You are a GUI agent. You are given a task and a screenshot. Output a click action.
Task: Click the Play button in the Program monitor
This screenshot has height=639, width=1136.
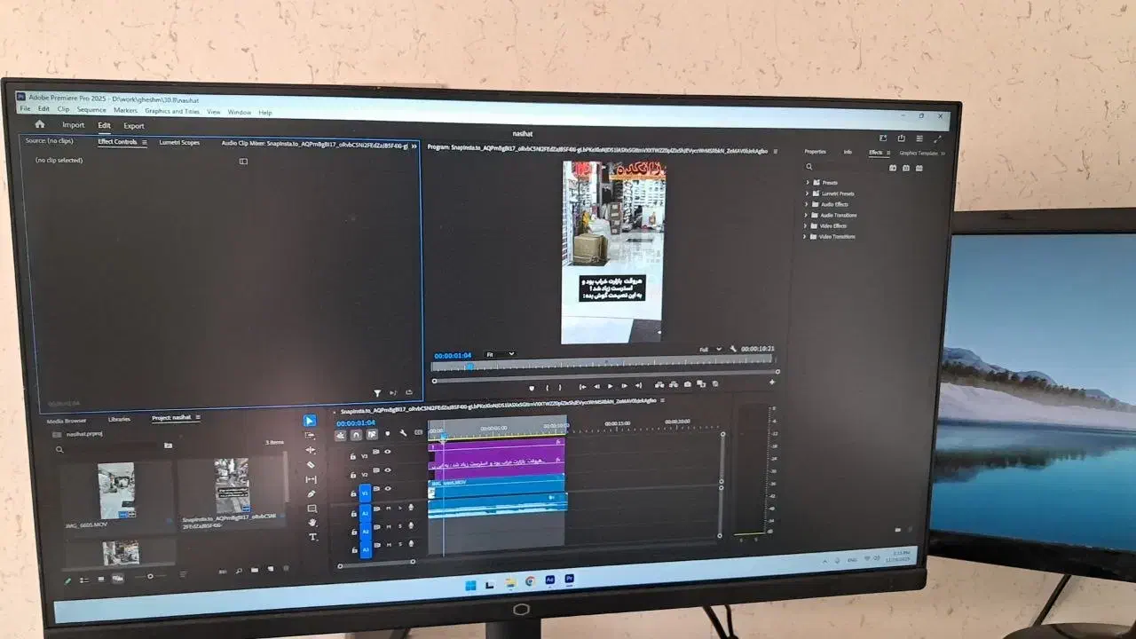pyautogui.click(x=611, y=386)
